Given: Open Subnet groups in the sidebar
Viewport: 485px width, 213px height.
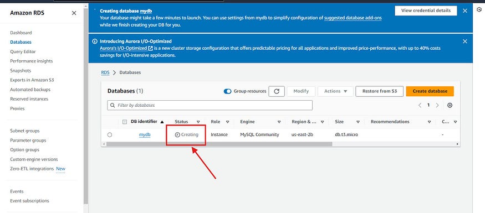Looking at the screenshot, I should [x=25, y=131].
